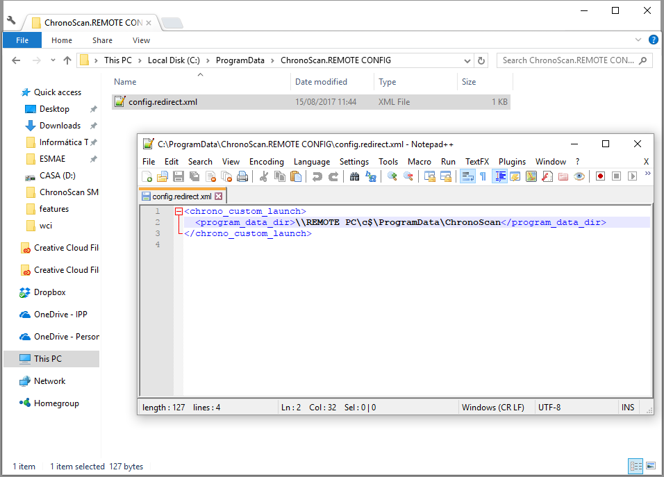The image size is (664, 477).
Task: Toggle synchronize horizontal scrolling icon
Action: (446, 176)
